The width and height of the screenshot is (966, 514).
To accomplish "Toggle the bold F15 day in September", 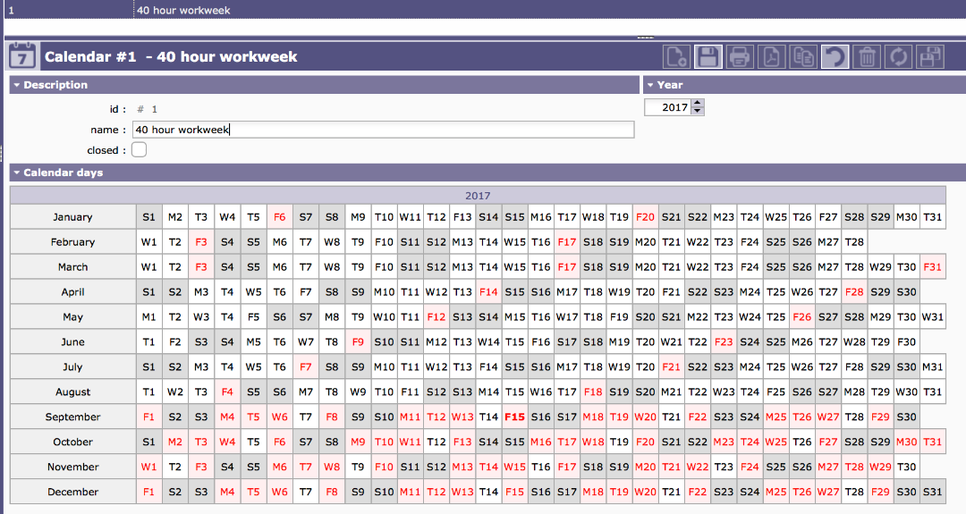I will pos(514,417).
